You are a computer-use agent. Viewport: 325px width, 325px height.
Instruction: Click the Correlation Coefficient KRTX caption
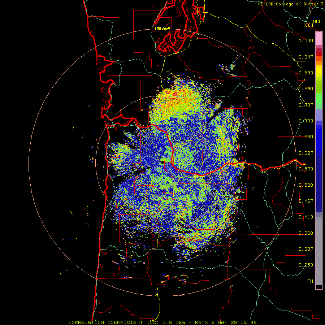[162, 322]
